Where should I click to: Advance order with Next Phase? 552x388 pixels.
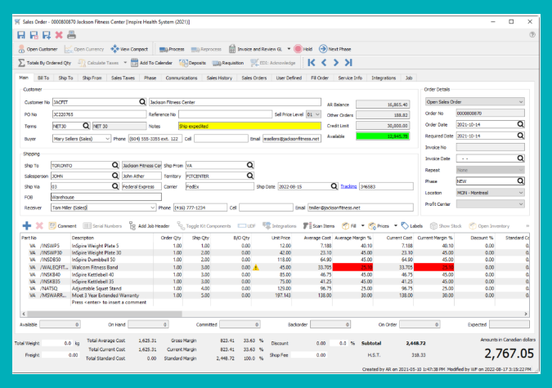335,49
